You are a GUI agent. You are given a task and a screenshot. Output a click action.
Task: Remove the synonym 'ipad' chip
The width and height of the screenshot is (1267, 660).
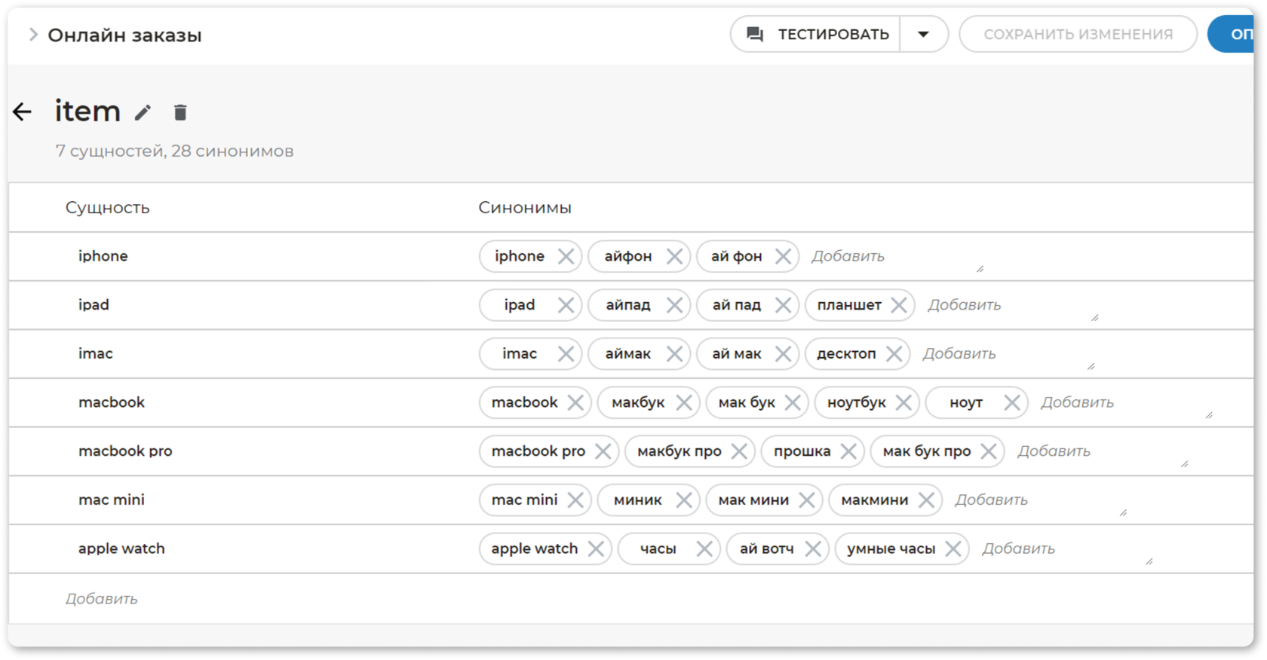(566, 305)
